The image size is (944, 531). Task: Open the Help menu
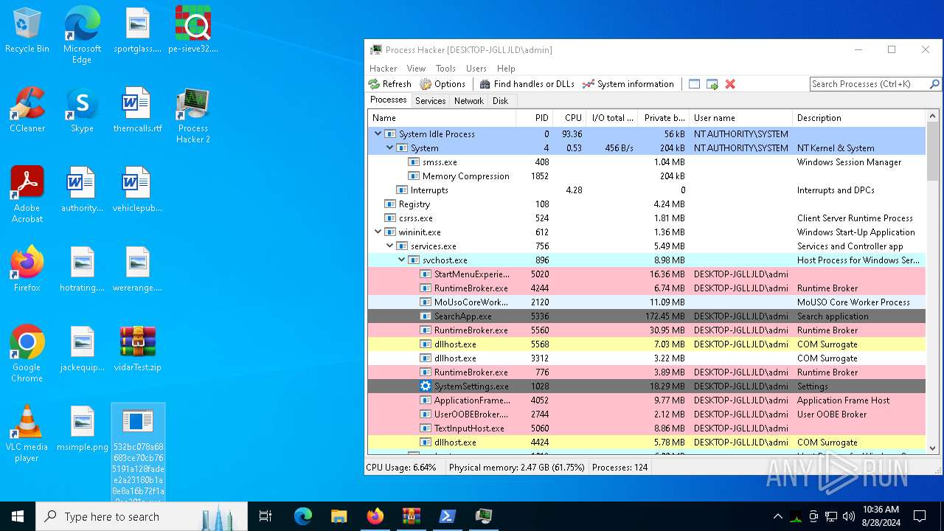[x=506, y=68]
